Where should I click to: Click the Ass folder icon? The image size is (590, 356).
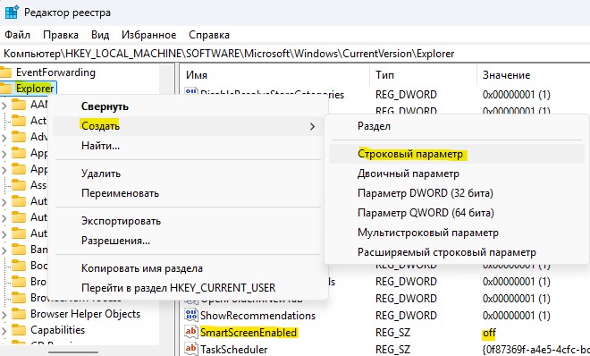[x=19, y=185]
